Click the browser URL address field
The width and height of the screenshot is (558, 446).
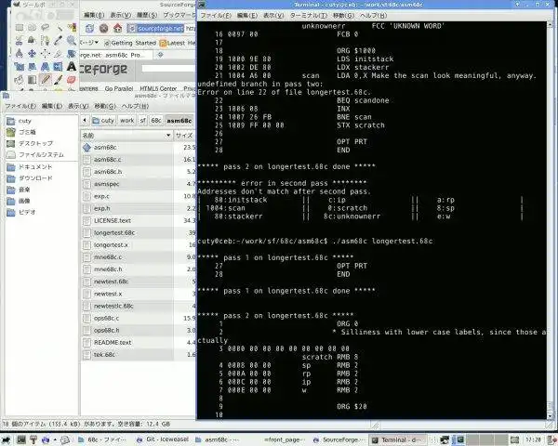161,29
